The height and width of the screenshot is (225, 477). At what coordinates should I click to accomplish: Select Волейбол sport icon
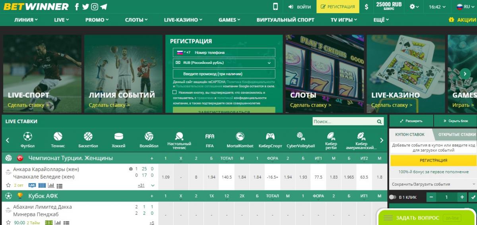pyautogui.click(x=149, y=137)
